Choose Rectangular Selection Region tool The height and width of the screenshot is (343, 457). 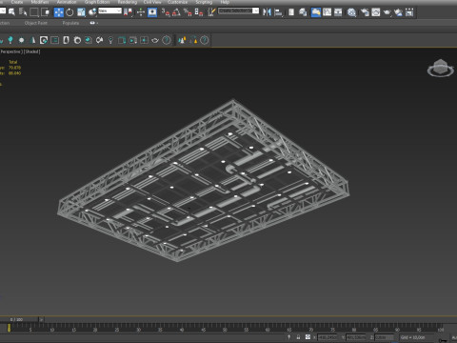(x=33, y=12)
